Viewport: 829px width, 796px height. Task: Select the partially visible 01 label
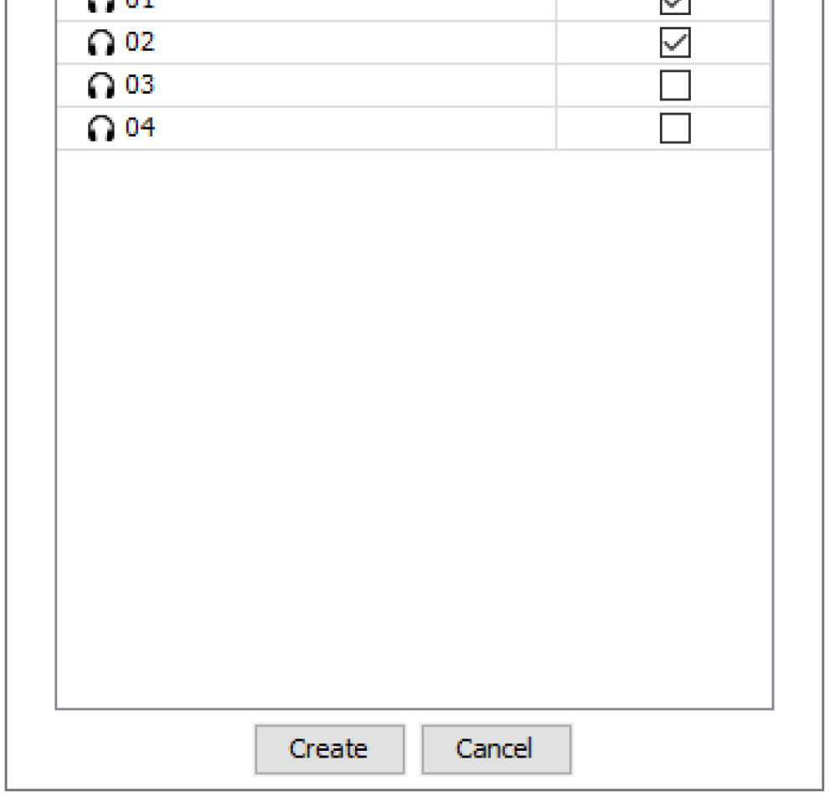coord(140,5)
